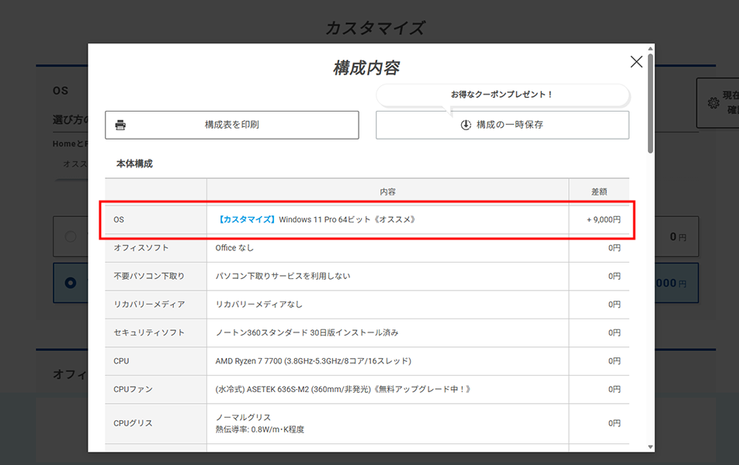This screenshot has width=739, height=465.
Task: Click the 差額 column header
Action: (x=598, y=191)
